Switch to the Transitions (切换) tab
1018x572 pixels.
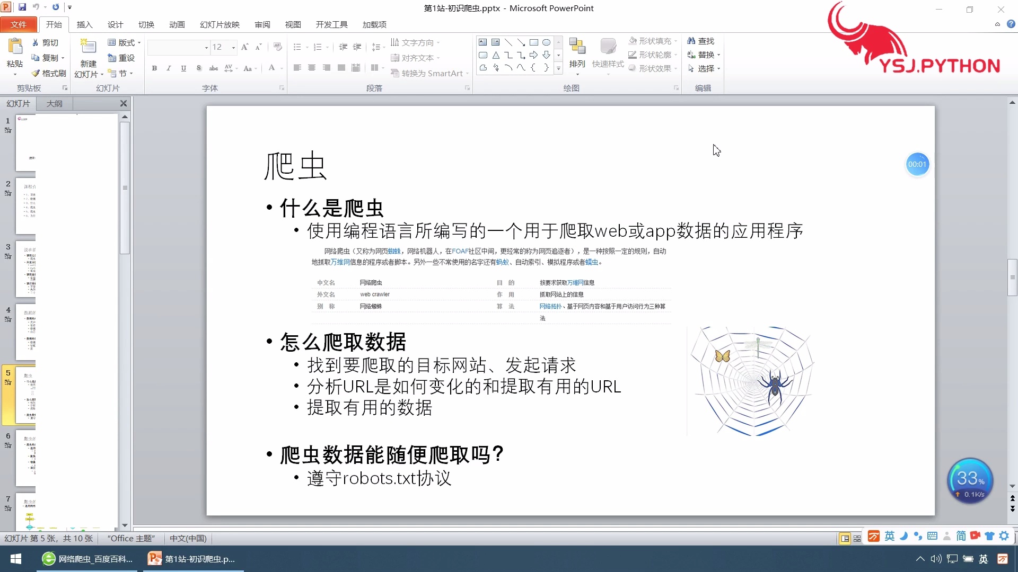(146, 24)
